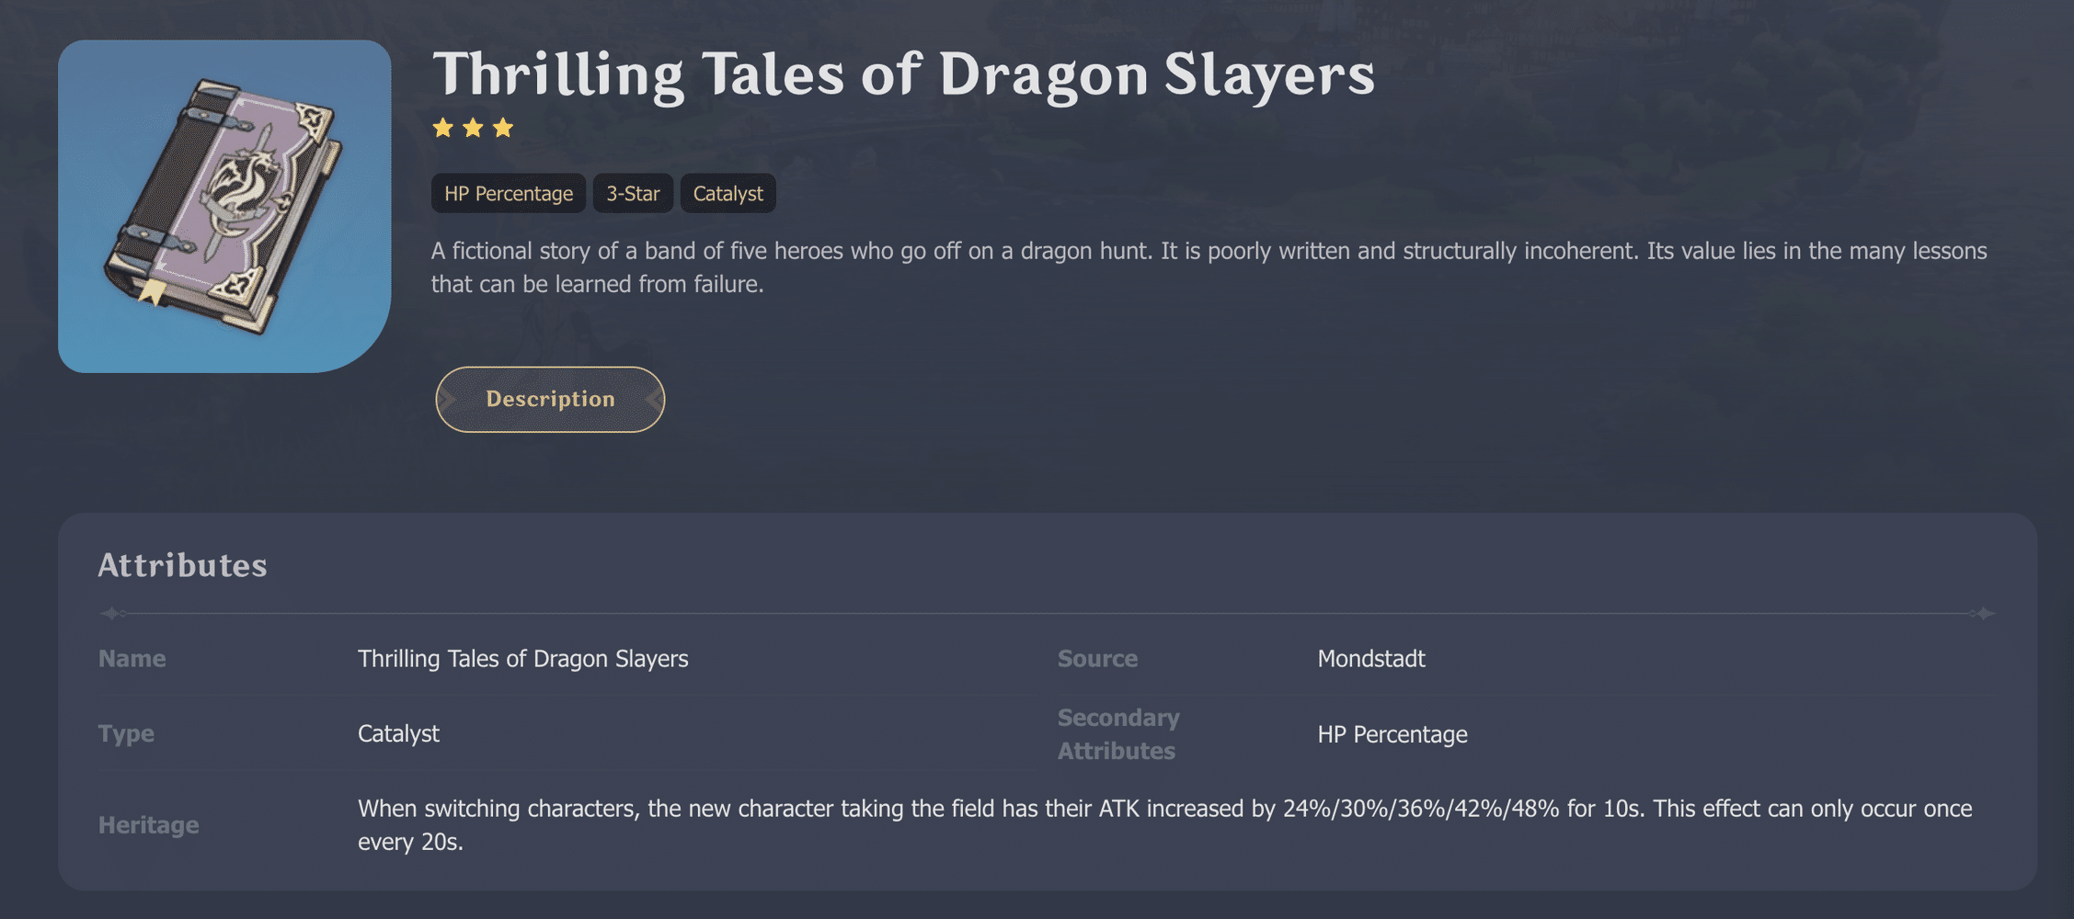Click the Attributes section heading
This screenshot has width=2074, height=919.
[x=182, y=565]
